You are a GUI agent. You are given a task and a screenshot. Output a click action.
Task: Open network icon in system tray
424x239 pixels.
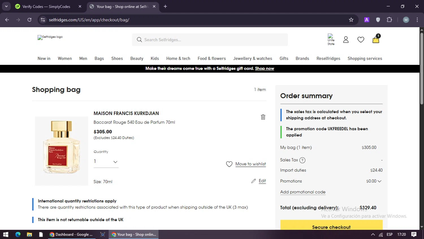[381, 234]
